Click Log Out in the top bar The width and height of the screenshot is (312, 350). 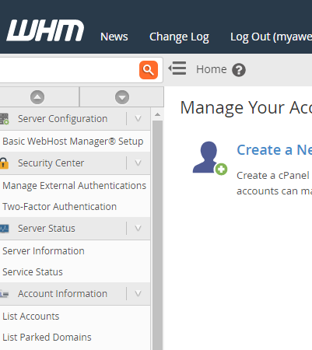pos(271,37)
